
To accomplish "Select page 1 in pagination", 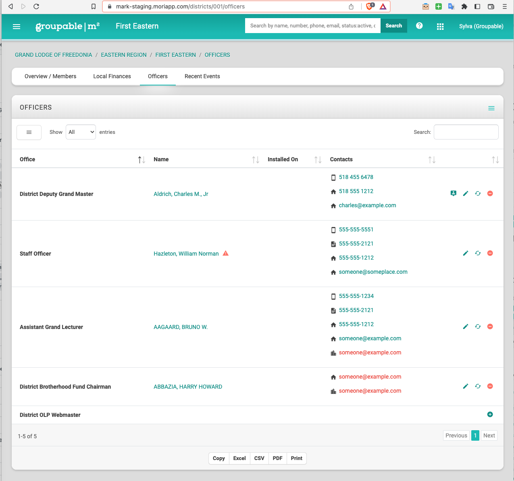I will click(475, 435).
